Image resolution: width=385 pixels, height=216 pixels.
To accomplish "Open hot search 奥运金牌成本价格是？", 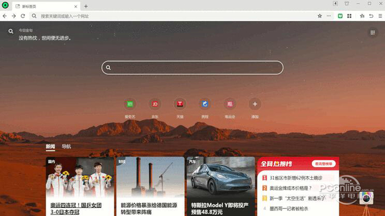I will (x=290, y=189).
